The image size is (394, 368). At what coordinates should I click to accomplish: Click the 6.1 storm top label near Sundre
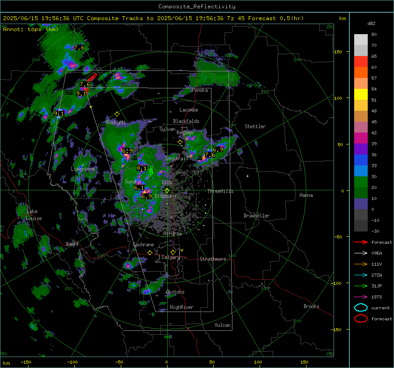coord(139,188)
